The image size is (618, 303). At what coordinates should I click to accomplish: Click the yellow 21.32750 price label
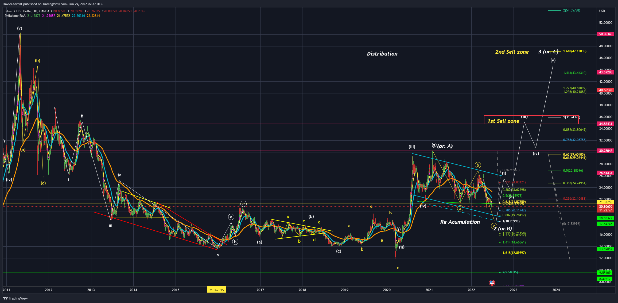605,202
